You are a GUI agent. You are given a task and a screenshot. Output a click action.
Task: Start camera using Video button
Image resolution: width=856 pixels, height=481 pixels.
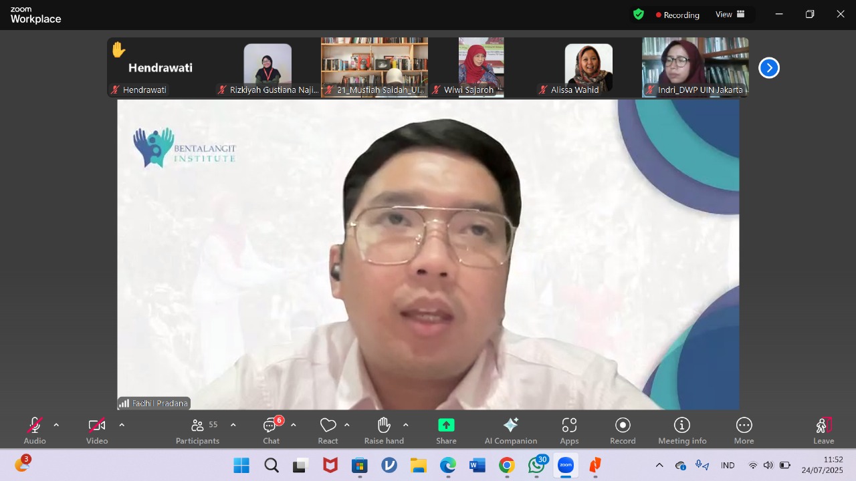(97, 431)
